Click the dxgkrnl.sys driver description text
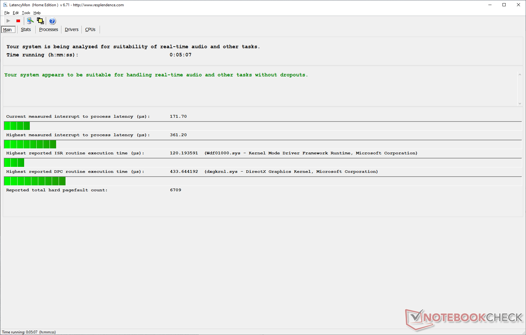This screenshot has width=526, height=335. coord(291,172)
